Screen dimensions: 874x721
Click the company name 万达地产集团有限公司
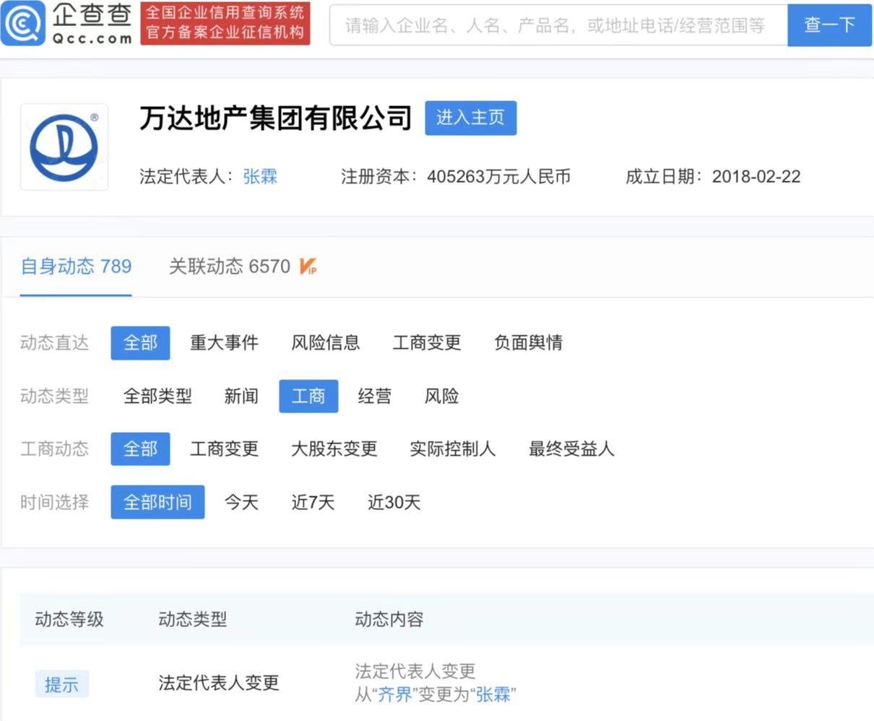tap(275, 118)
